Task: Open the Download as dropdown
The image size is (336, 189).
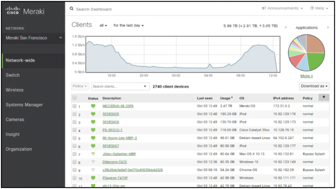Action: [314, 86]
